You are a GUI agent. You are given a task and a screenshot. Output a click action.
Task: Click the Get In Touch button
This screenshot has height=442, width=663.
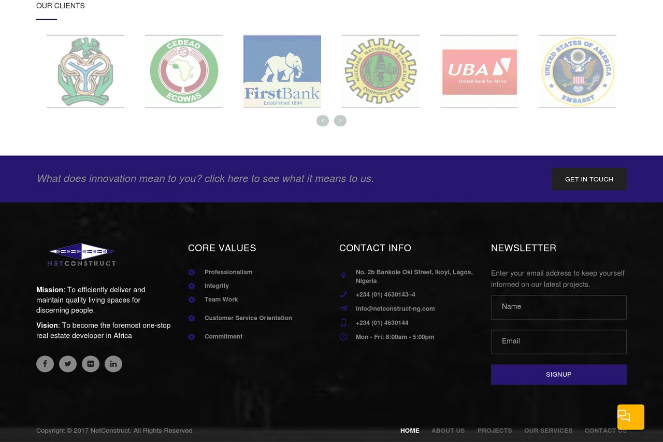[589, 179]
